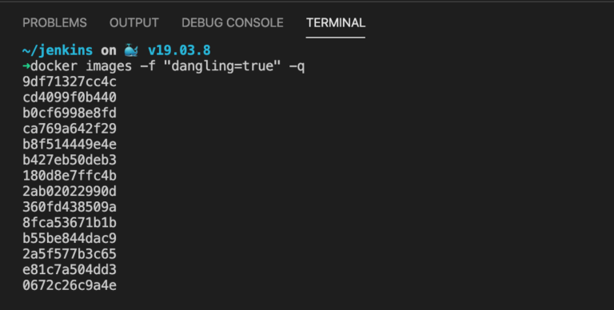Click the TERMINAL tab
The height and width of the screenshot is (310, 614).
[336, 22]
